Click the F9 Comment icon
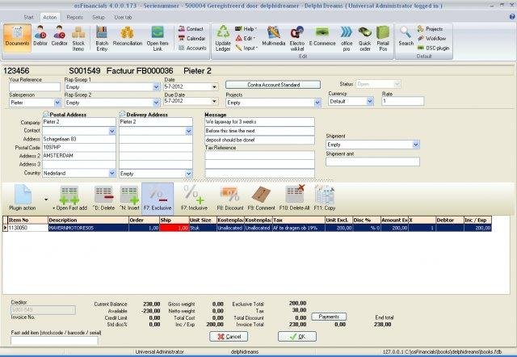This screenshot has width=517, height=357. [261, 198]
